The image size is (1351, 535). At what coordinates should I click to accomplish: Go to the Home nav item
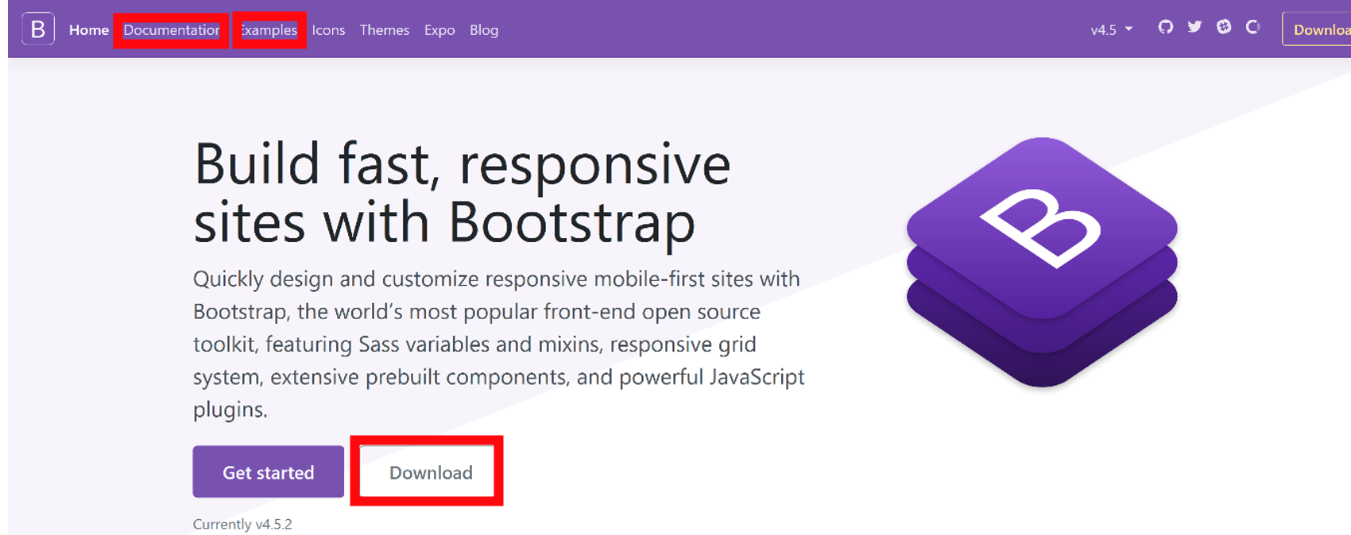[x=89, y=30]
